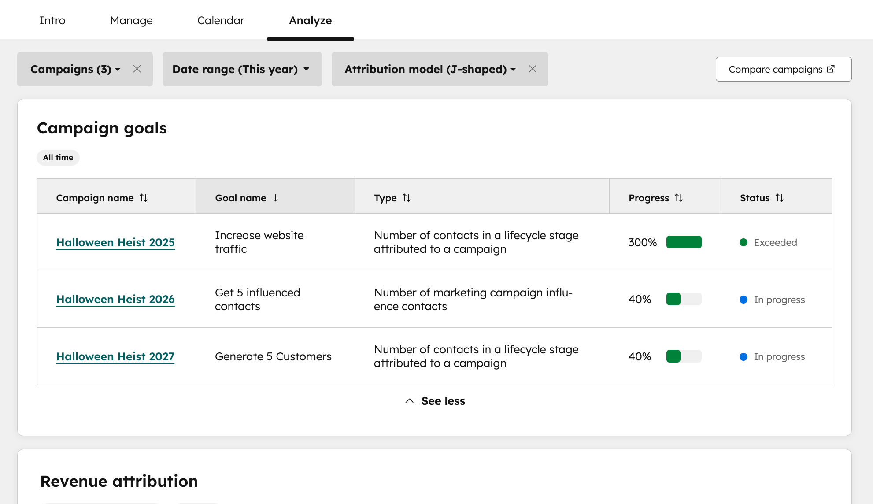Click the In progress indicator for Halloween Heist 2026
The height and width of the screenshot is (504, 873).
coord(744,299)
